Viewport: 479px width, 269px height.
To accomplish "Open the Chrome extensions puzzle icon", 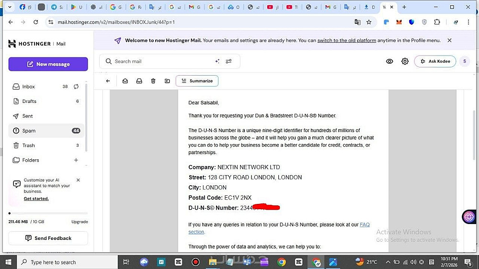I will click(437, 22).
